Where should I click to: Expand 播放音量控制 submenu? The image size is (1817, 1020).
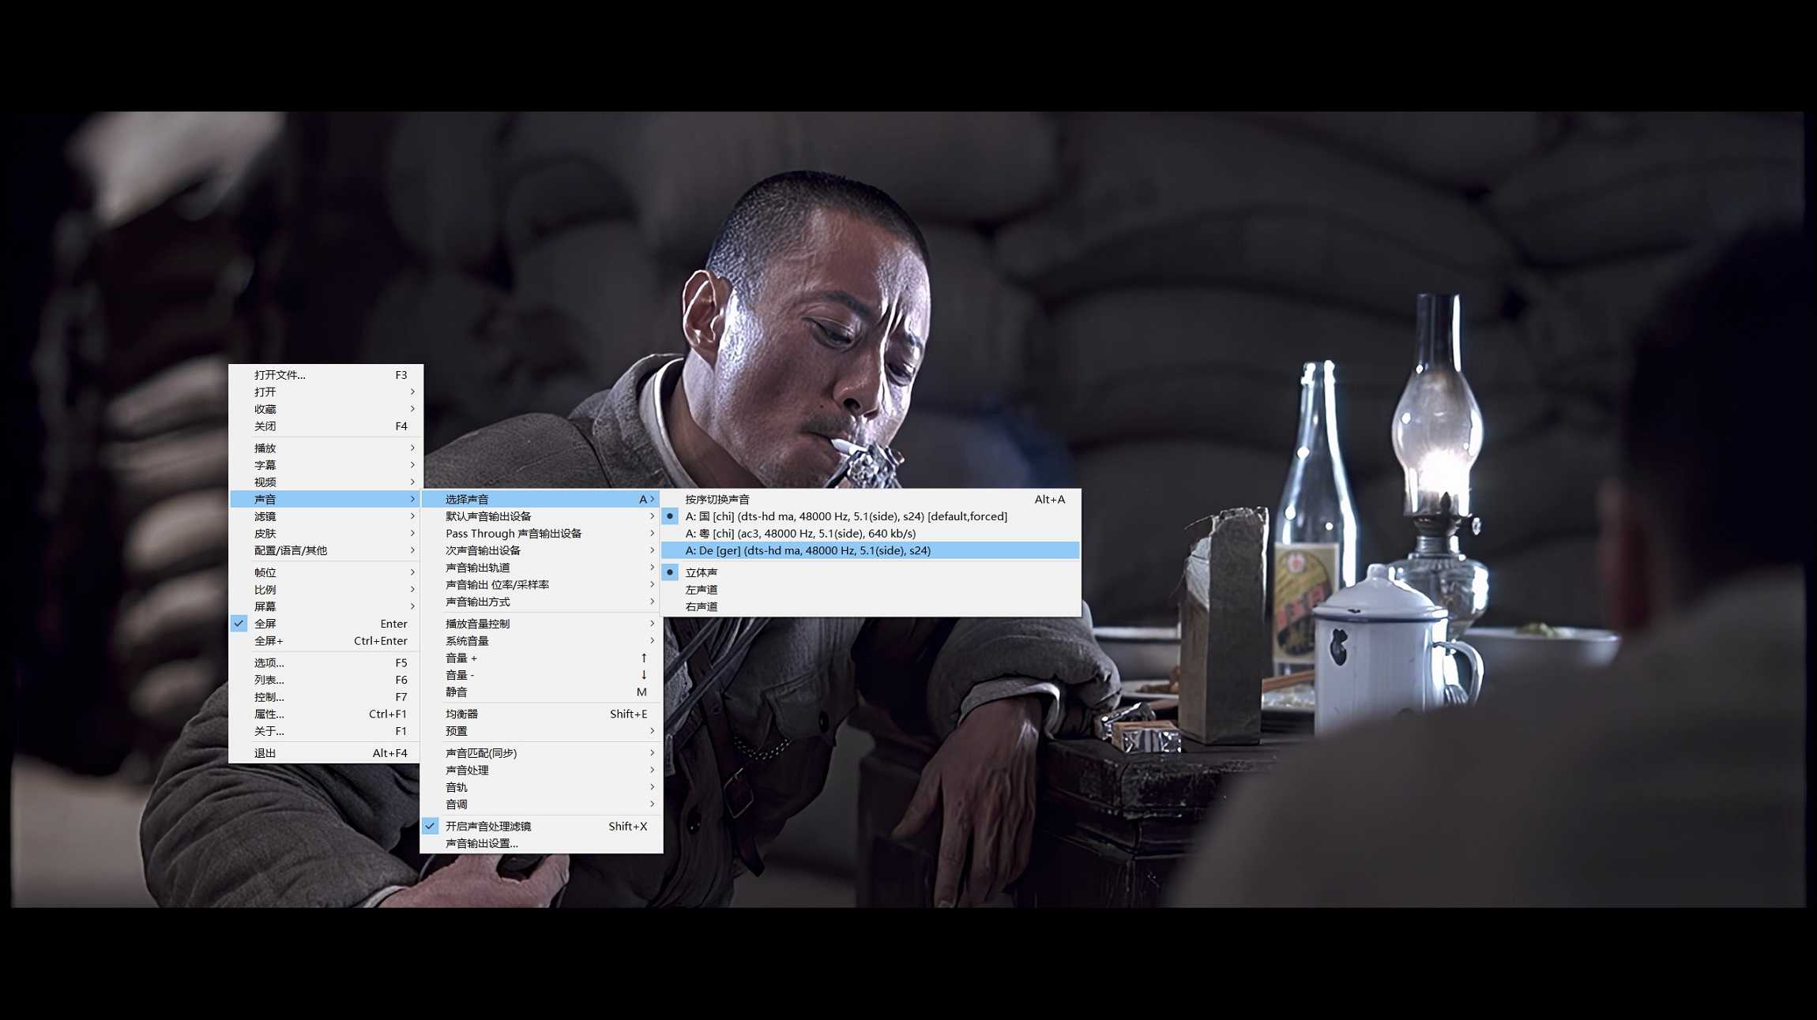pos(541,624)
